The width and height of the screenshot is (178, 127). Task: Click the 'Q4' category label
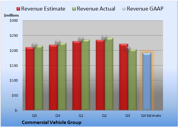coord(58,116)
